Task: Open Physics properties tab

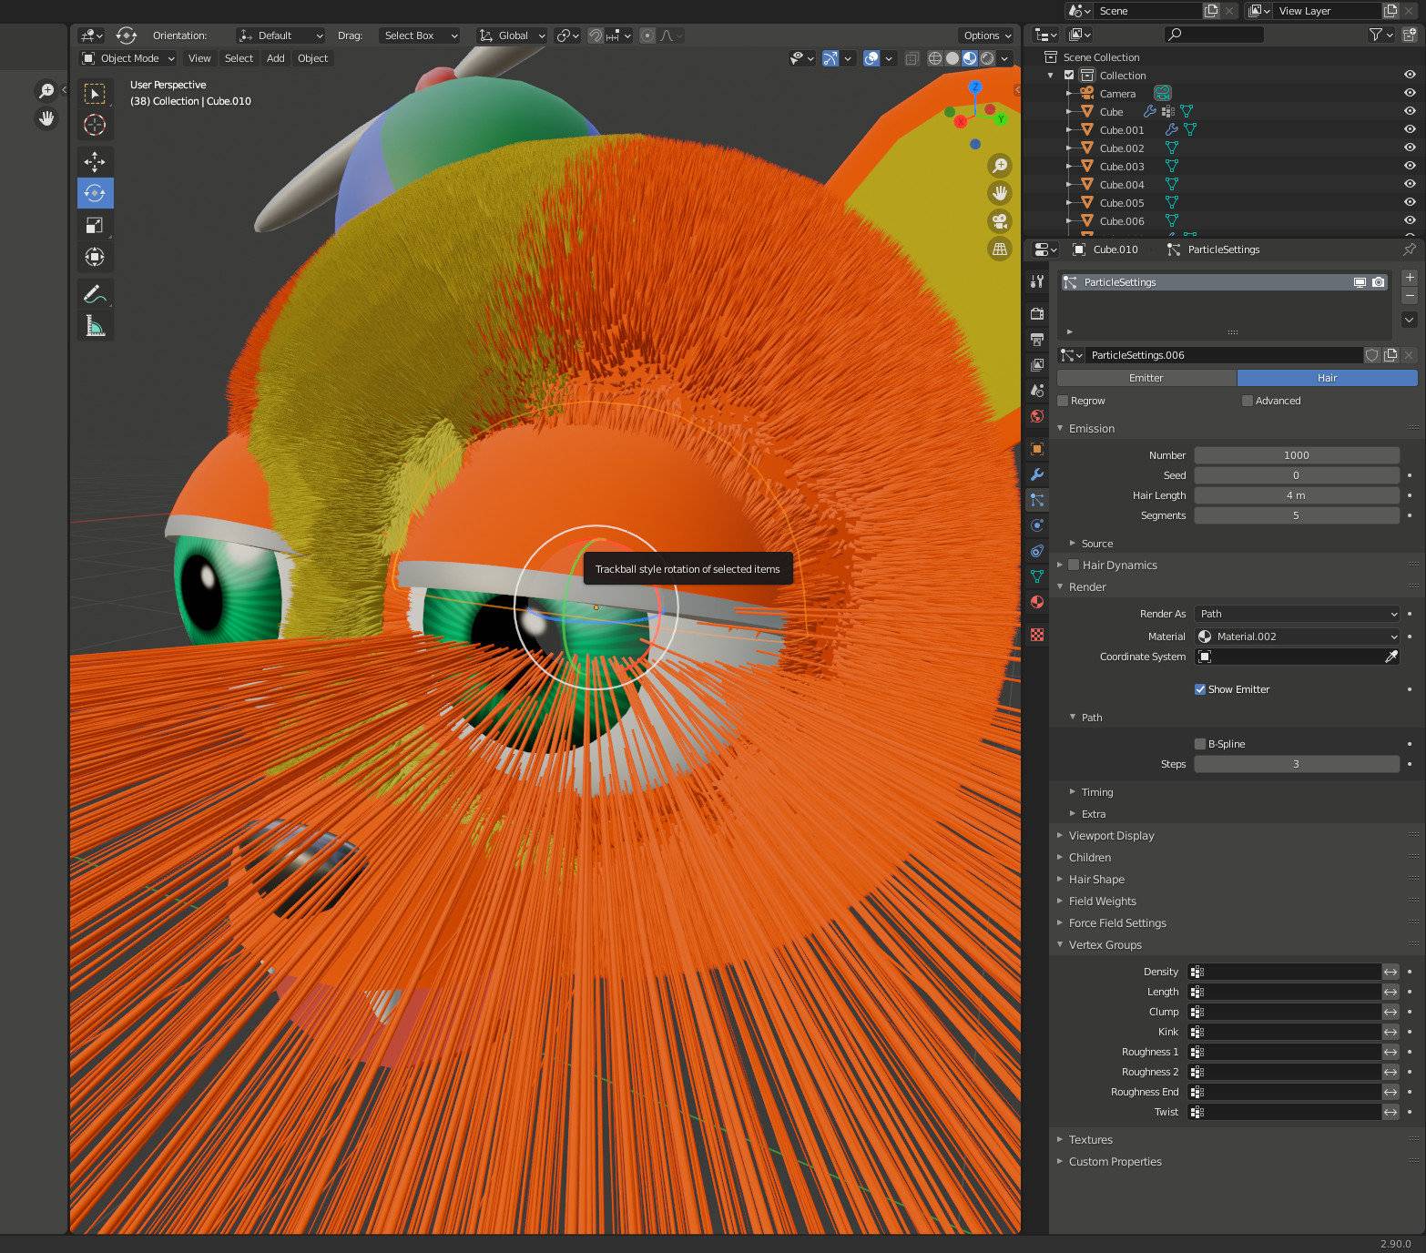Action: 1036,525
